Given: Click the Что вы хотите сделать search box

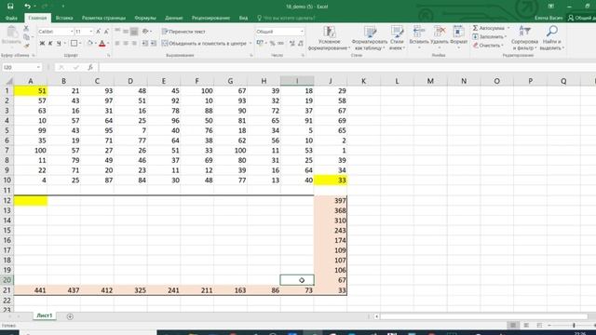Looking at the screenshot, I should [x=286, y=18].
